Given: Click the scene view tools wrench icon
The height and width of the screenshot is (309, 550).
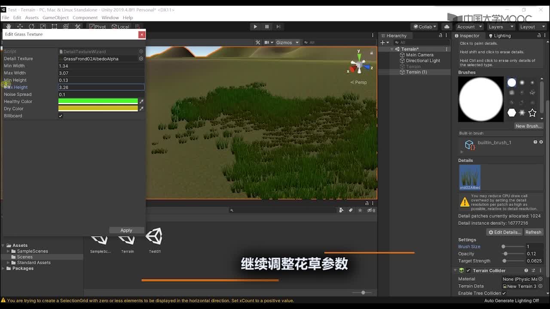Looking at the screenshot, I should [x=258, y=42].
